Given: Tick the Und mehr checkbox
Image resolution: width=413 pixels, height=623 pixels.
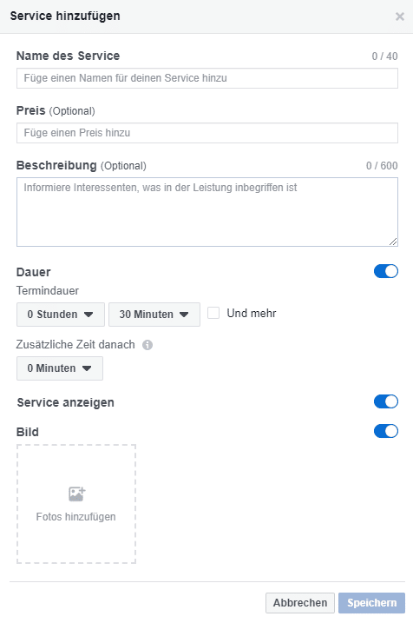Looking at the screenshot, I should [x=213, y=313].
